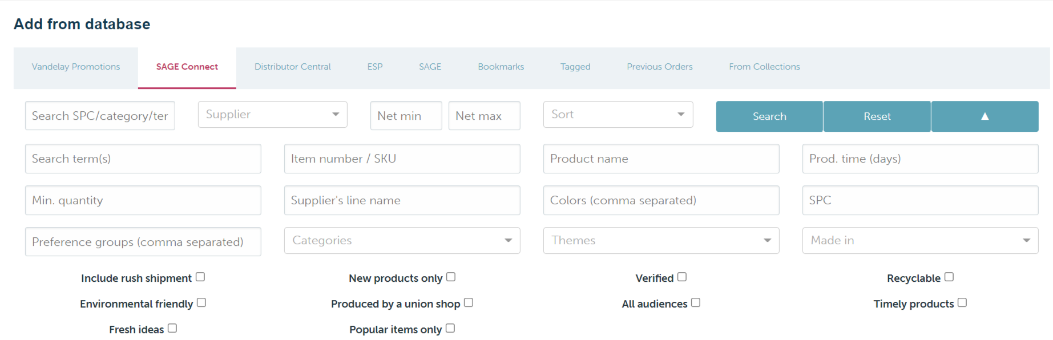Expand the Sort dropdown

coord(618,115)
